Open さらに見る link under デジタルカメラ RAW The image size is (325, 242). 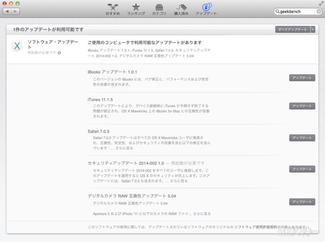202,214
